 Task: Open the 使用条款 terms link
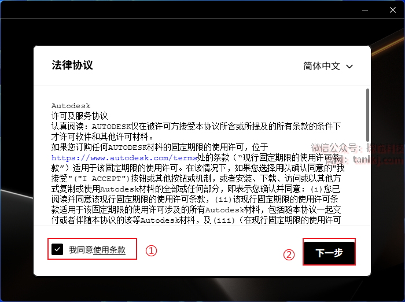pos(109,250)
